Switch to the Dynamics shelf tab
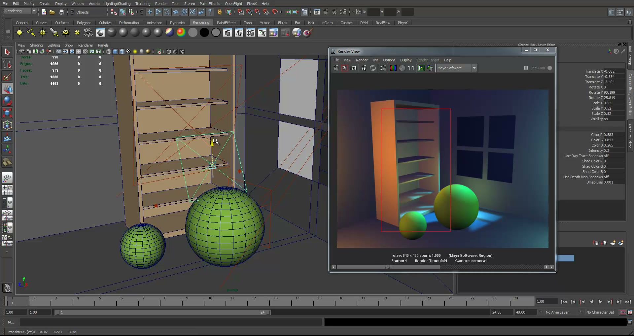The width and height of the screenshot is (634, 336). click(177, 23)
